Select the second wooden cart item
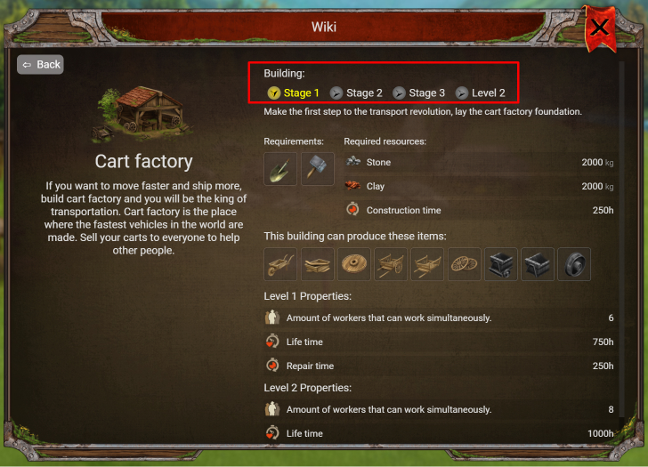 tap(427, 264)
